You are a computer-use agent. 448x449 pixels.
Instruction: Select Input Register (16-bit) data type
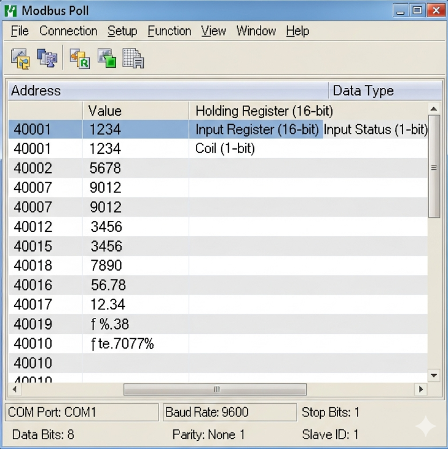click(257, 129)
